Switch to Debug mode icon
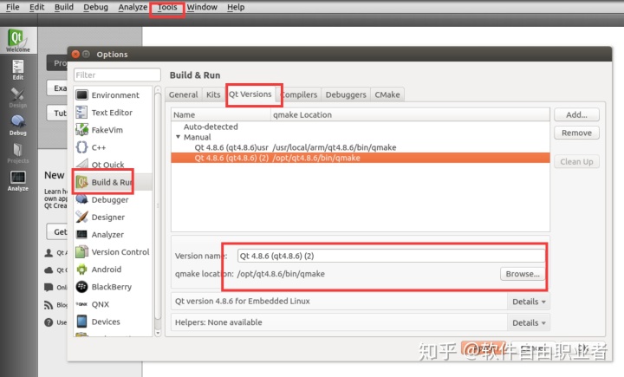624x377 pixels. pyautogui.click(x=18, y=125)
